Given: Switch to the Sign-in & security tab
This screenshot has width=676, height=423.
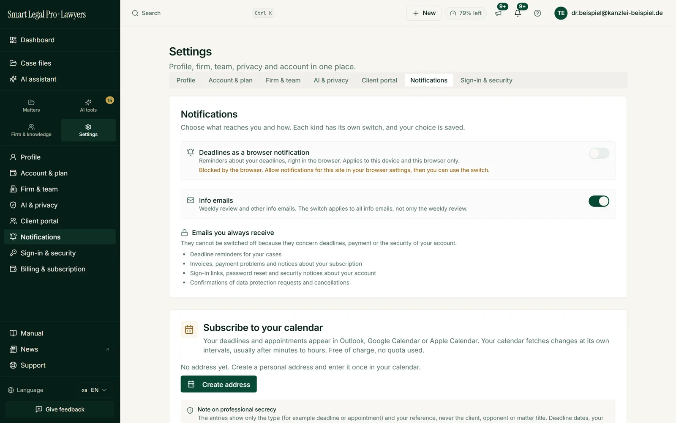Looking at the screenshot, I should pyautogui.click(x=486, y=80).
